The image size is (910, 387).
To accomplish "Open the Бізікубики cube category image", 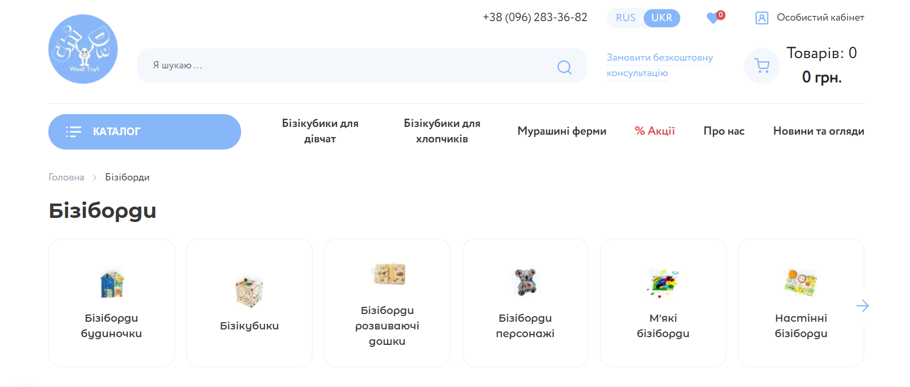I will [x=249, y=291].
